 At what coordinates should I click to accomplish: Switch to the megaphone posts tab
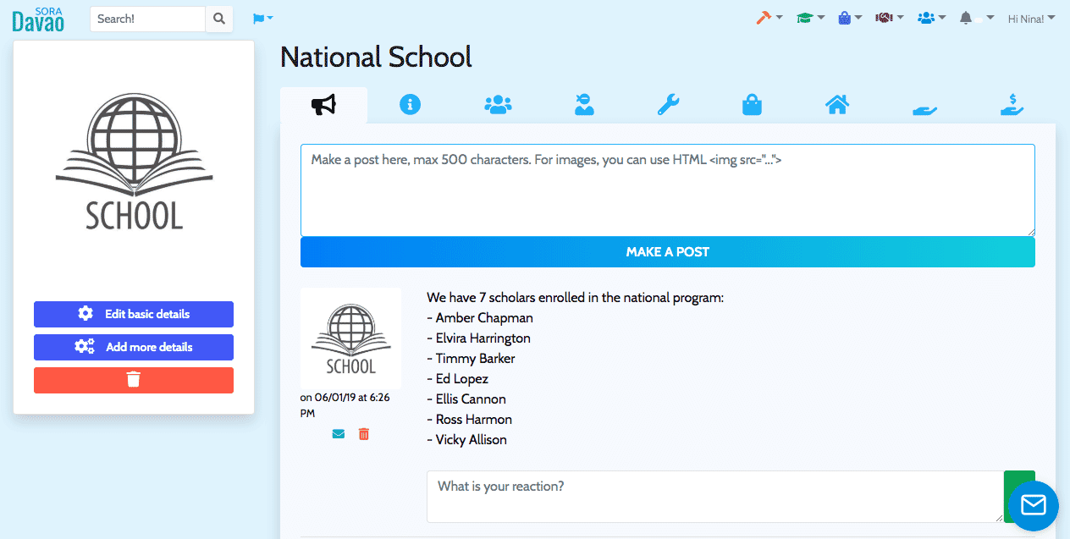tap(323, 105)
